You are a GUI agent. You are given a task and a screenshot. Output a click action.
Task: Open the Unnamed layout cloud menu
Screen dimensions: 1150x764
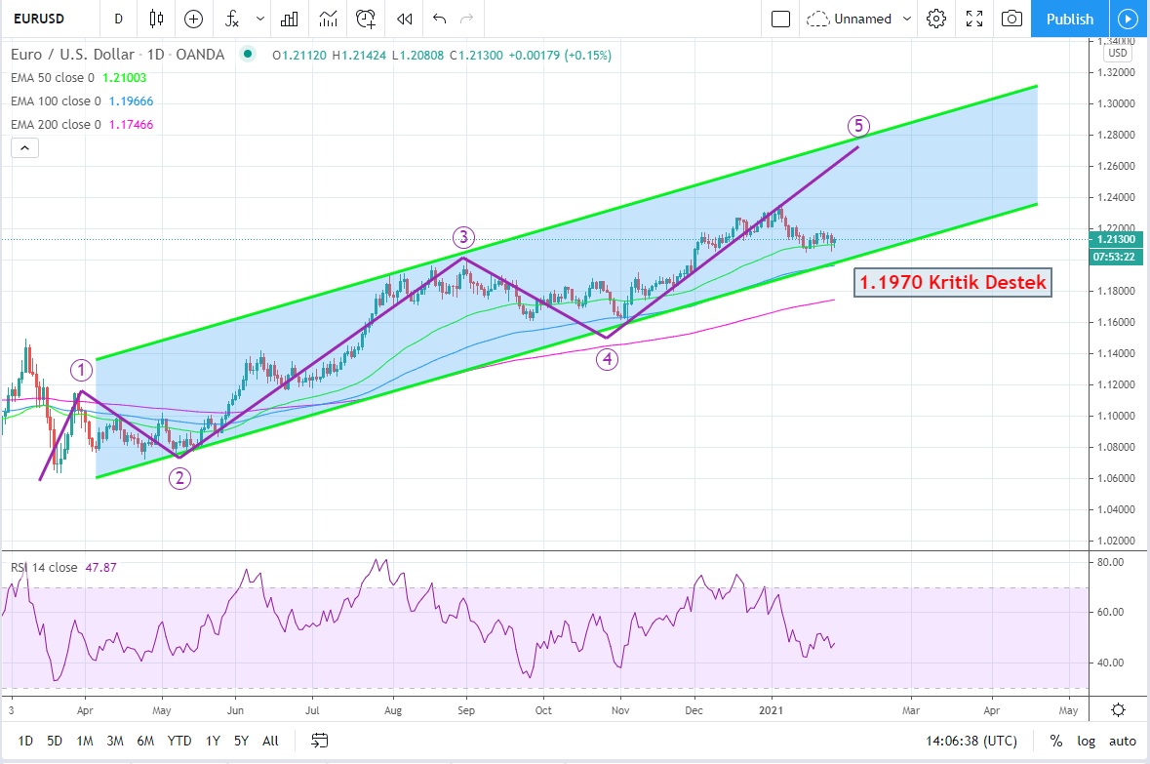coord(850,19)
